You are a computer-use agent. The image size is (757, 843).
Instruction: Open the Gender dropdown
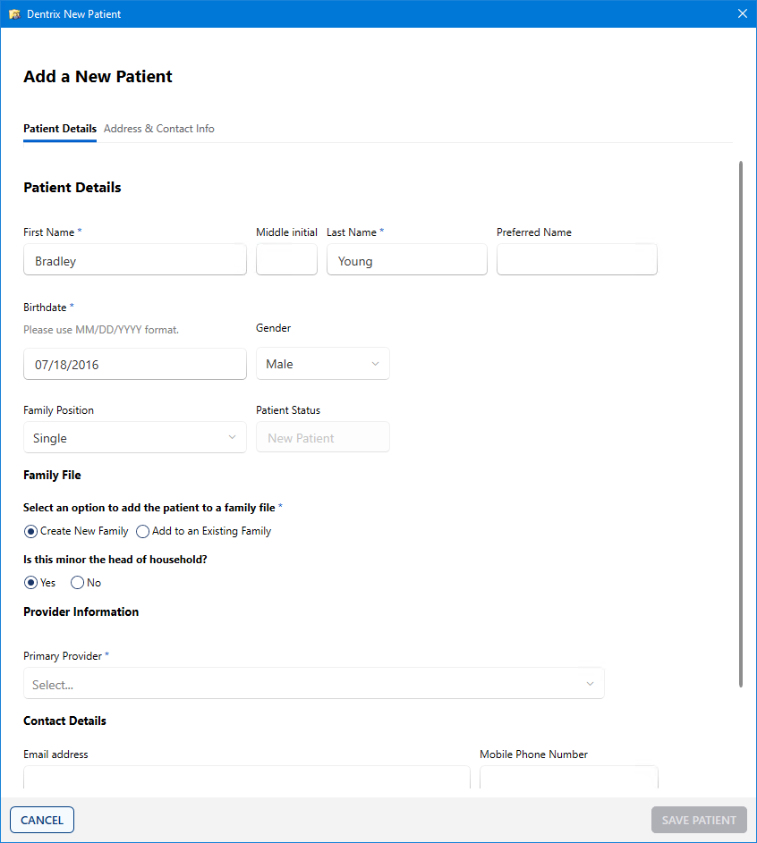322,364
